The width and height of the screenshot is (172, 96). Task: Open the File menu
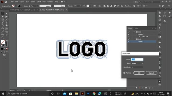[12, 2]
